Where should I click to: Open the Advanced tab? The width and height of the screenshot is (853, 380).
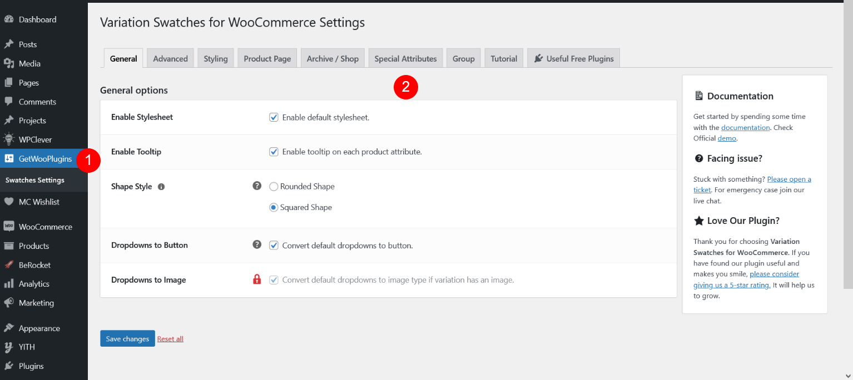click(170, 58)
